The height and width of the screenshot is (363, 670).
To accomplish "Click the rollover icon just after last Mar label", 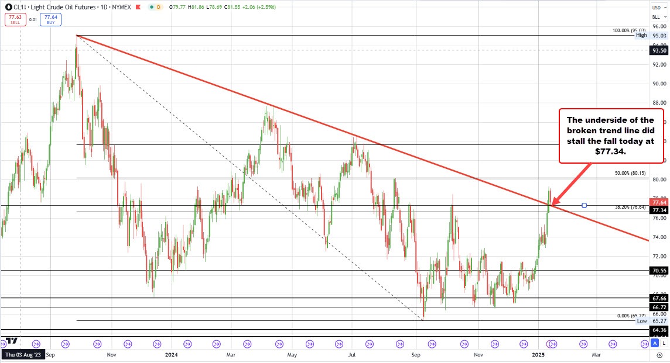I will [613, 344].
